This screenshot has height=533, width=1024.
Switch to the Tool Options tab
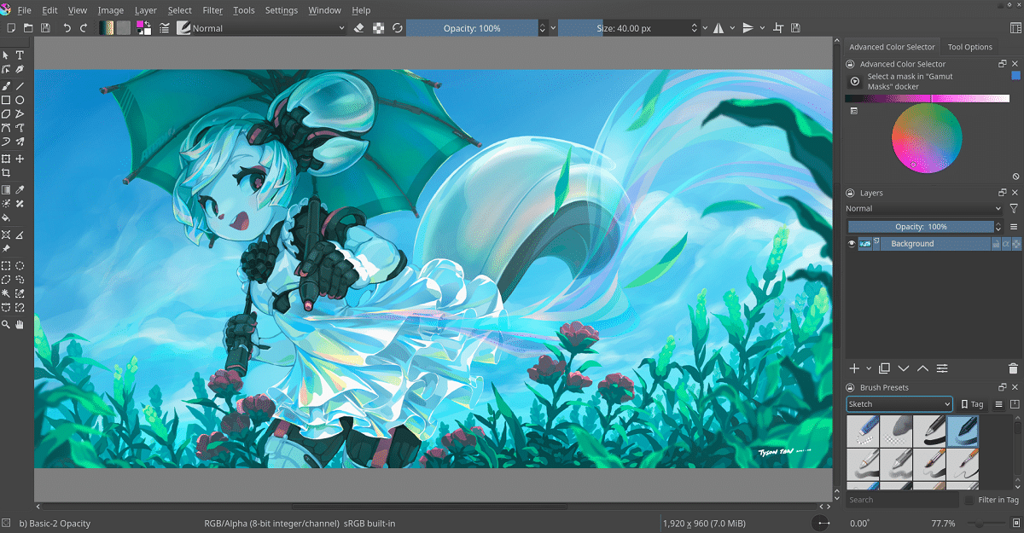(970, 47)
